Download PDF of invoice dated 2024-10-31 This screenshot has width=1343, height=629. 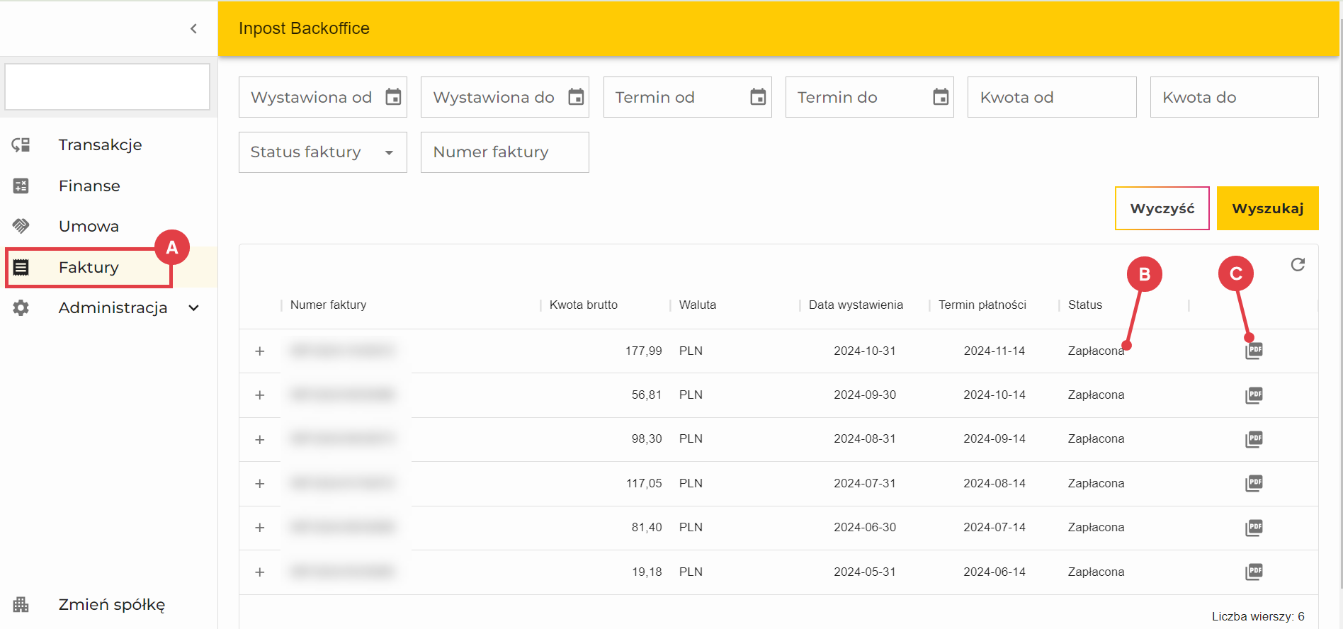point(1254,351)
